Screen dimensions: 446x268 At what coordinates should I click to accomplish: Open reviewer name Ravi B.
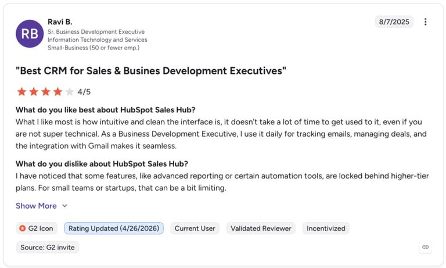coord(60,22)
